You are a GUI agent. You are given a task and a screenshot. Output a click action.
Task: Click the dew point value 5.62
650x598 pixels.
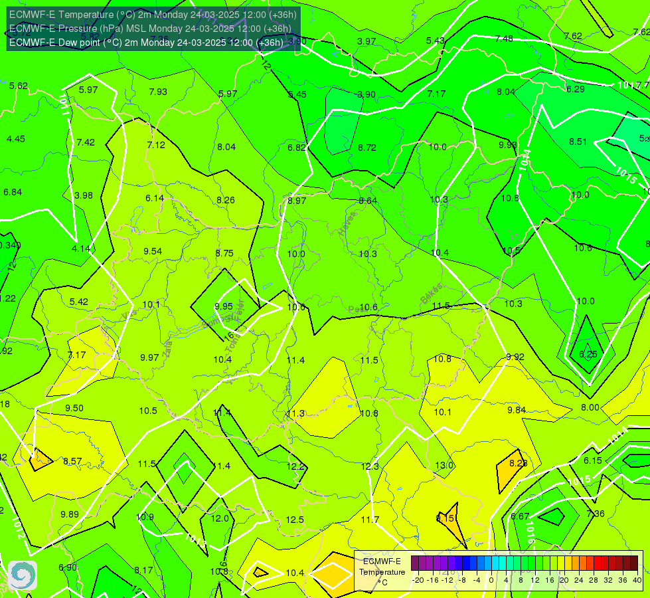click(x=18, y=86)
